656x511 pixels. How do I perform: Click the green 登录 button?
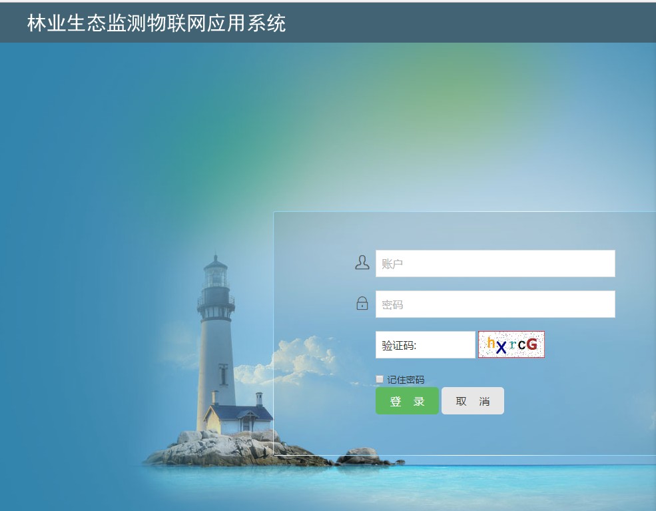[x=407, y=401]
